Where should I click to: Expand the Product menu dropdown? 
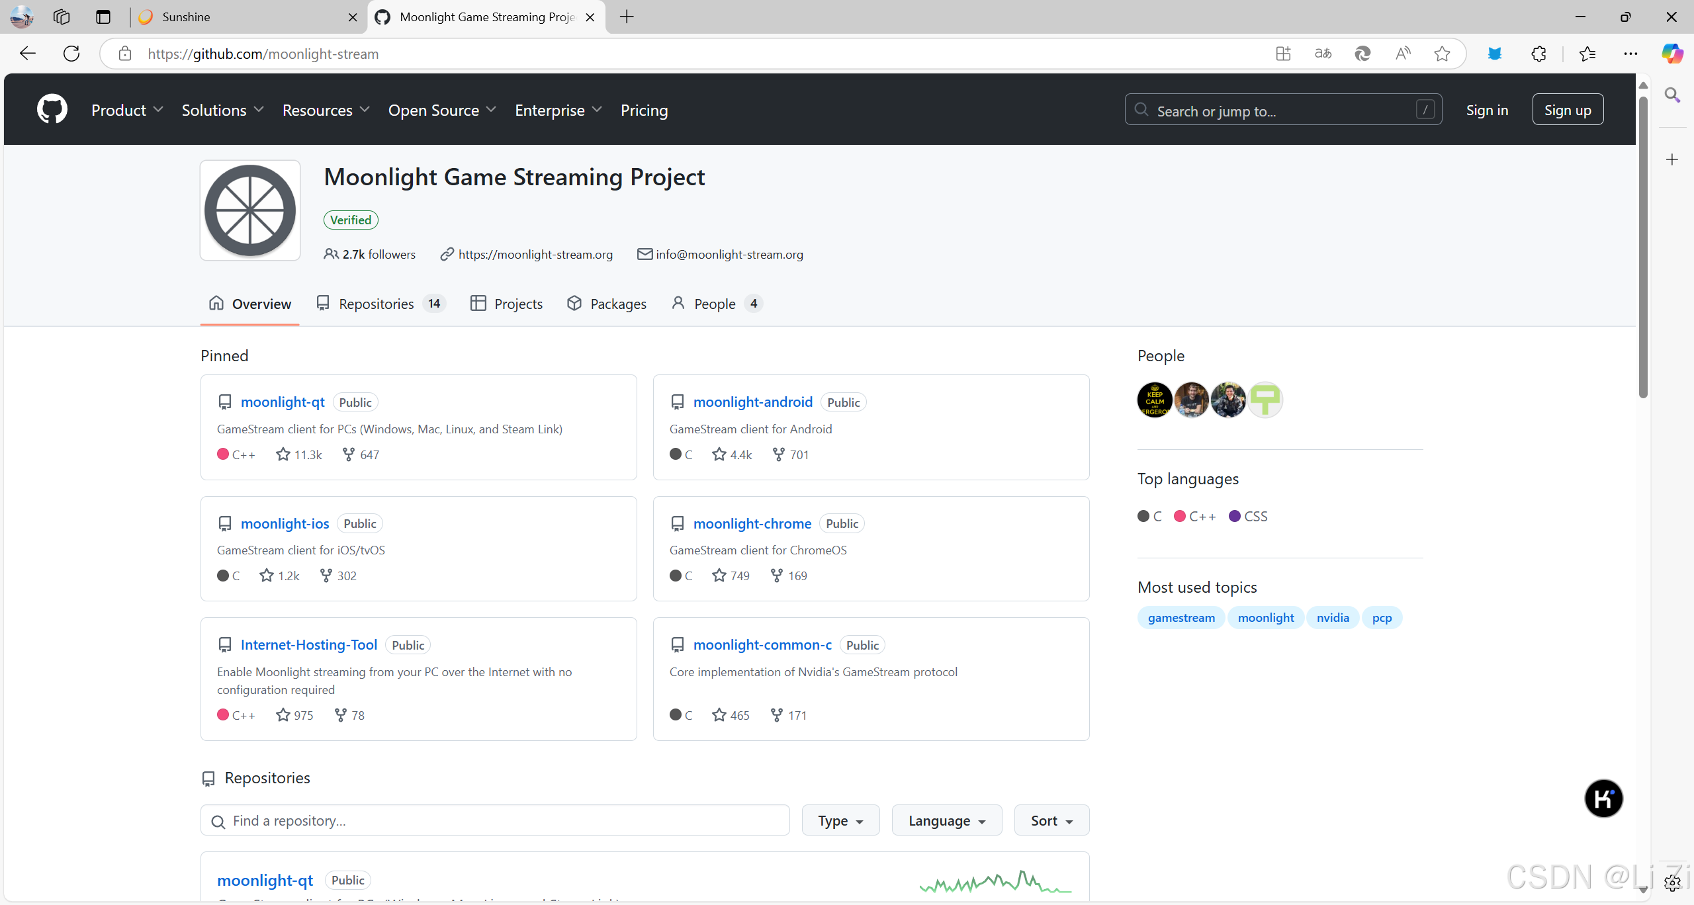pos(127,110)
